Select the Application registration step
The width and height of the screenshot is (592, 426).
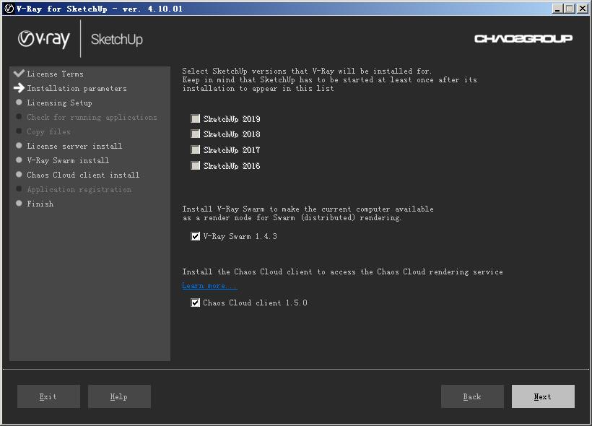[79, 190]
